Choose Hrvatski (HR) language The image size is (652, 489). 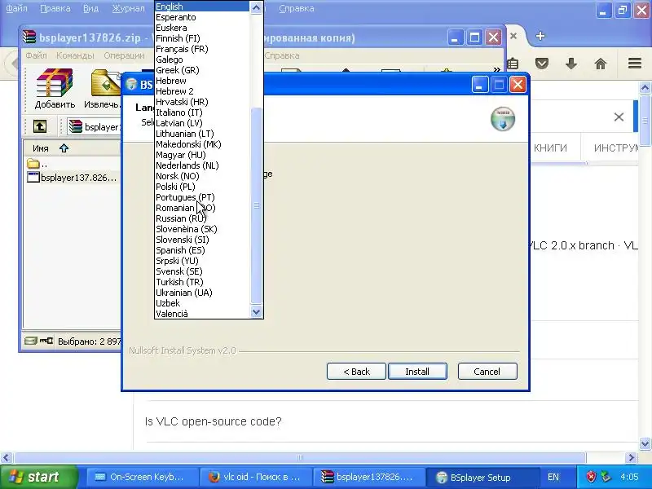[x=202, y=102]
